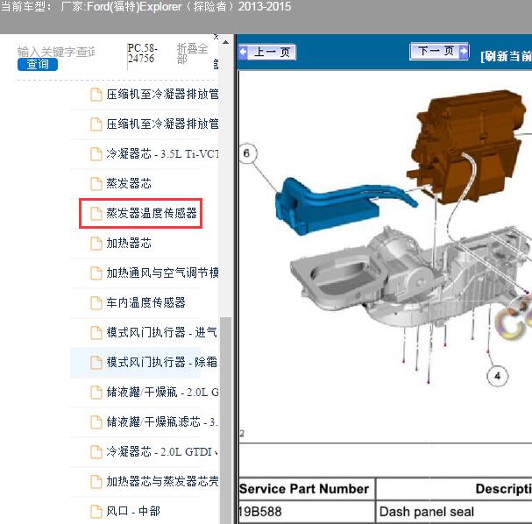Focus the keyword search input field
The width and height of the screenshot is (532, 524).
point(57,52)
